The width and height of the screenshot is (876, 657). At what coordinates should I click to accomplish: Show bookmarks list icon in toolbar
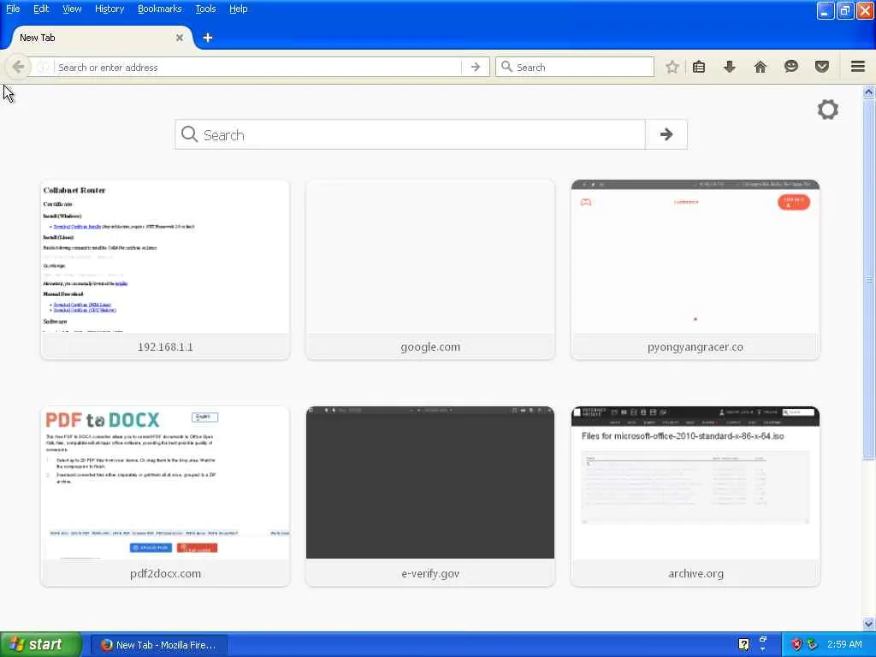[699, 67]
